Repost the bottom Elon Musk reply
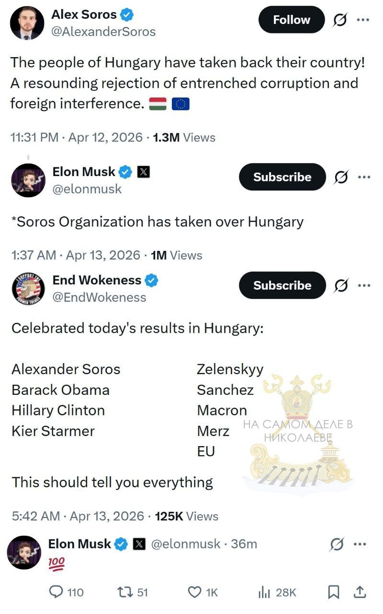 [125, 592]
